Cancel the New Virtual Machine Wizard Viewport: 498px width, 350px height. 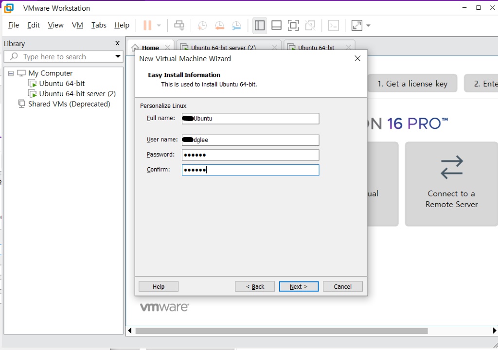(342, 286)
